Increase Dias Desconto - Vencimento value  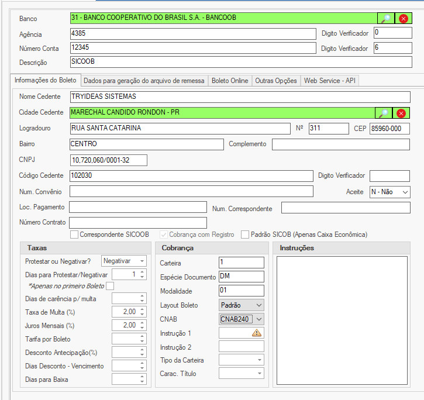pos(142,363)
